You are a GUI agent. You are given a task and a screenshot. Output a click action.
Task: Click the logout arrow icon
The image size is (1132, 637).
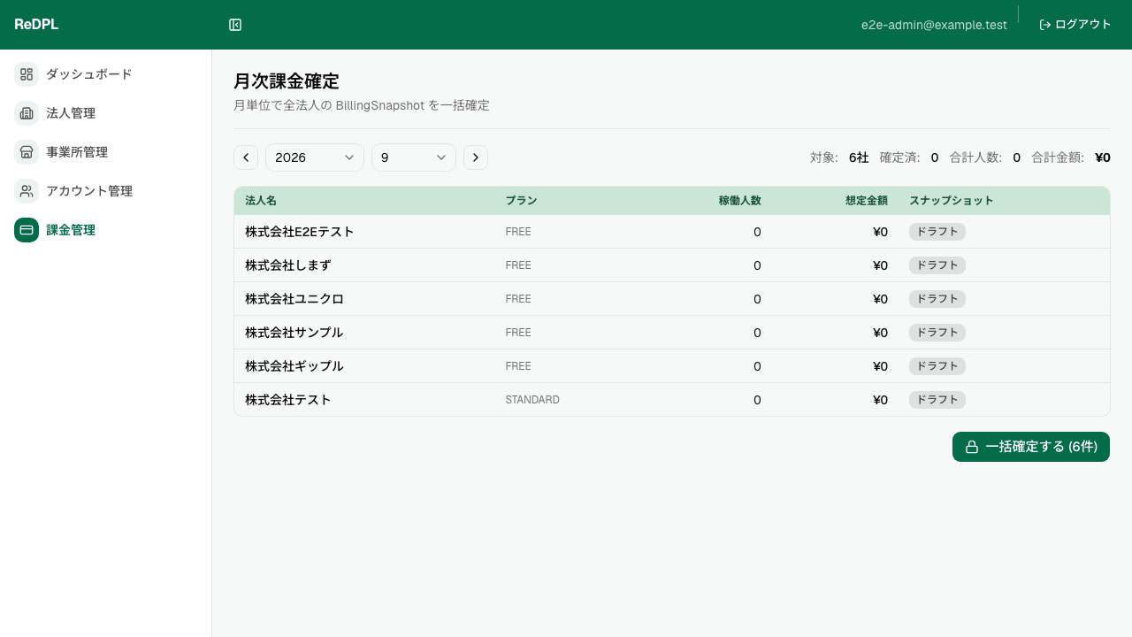1045,25
